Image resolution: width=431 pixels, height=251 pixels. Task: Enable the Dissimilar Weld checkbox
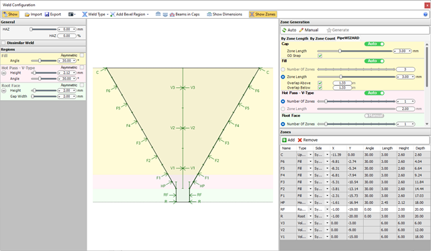pos(3,43)
